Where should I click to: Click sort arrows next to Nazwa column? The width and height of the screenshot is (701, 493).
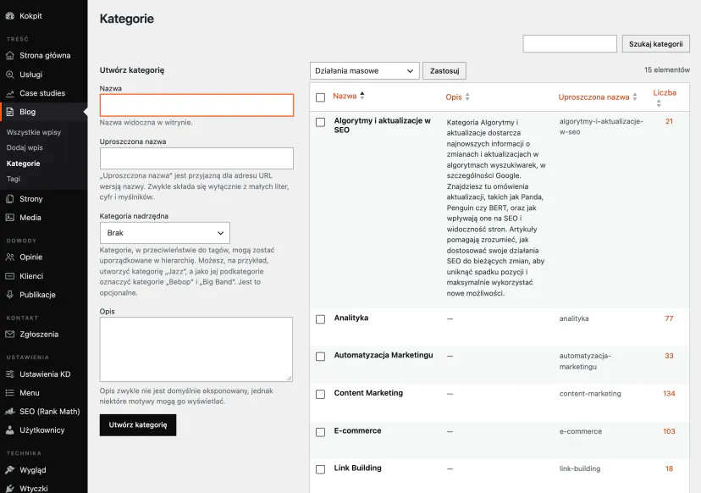[362, 95]
